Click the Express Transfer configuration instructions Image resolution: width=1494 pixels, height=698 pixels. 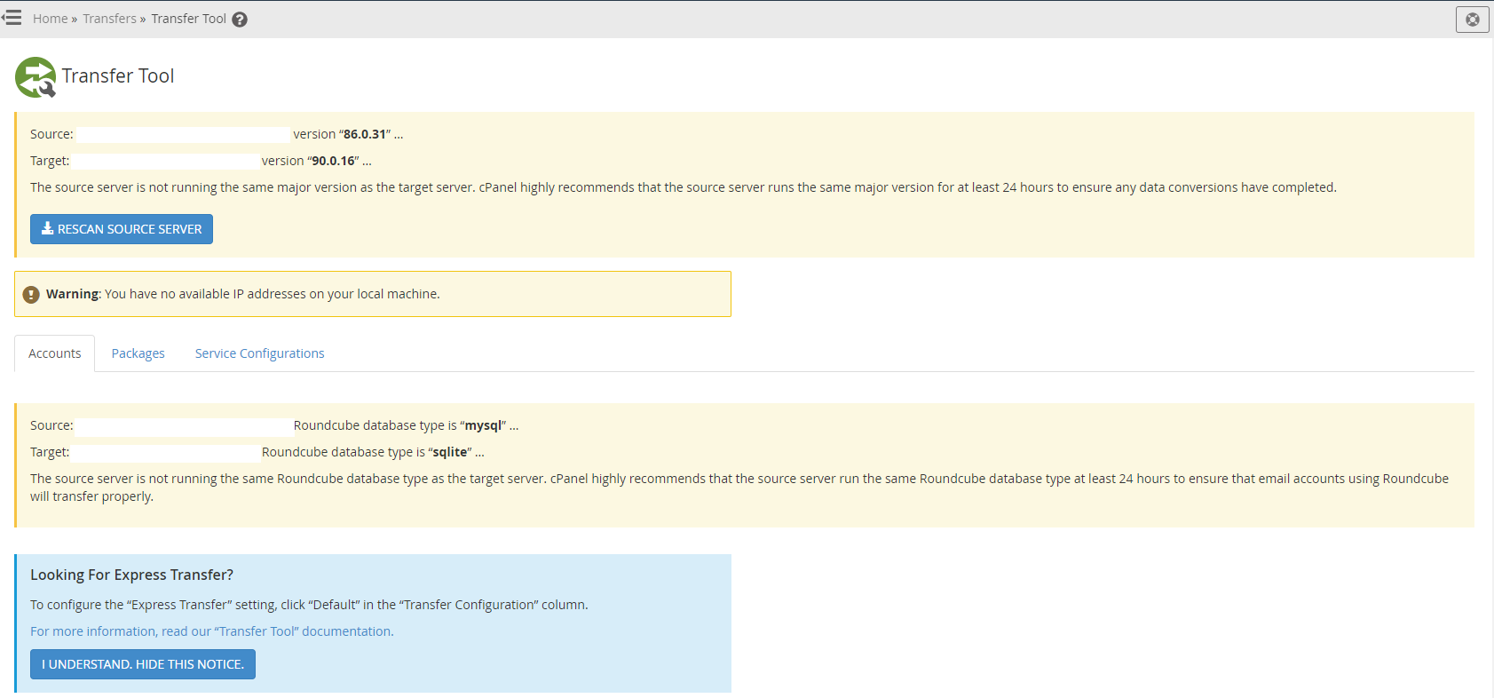(x=309, y=605)
